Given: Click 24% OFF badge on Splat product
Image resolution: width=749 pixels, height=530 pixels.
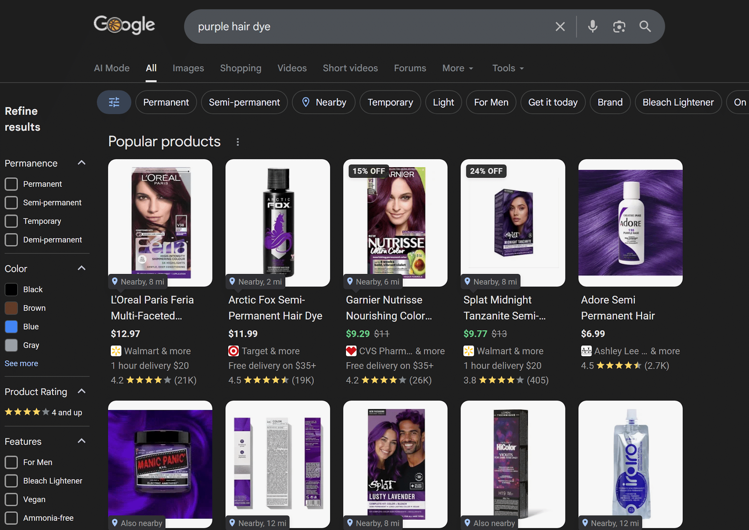Looking at the screenshot, I should (x=486, y=171).
